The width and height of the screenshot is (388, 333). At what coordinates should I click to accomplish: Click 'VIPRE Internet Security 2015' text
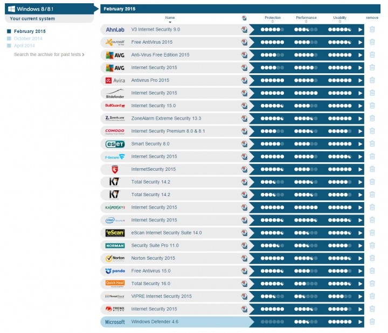click(x=161, y=296)
